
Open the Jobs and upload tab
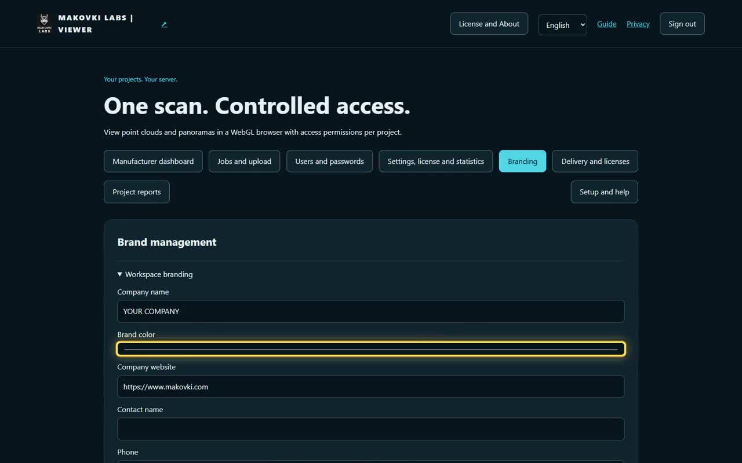(244, 161)
